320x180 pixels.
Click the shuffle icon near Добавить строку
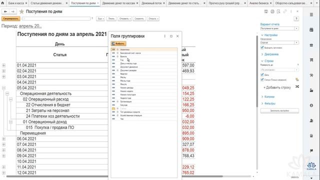tap(297, 86)
